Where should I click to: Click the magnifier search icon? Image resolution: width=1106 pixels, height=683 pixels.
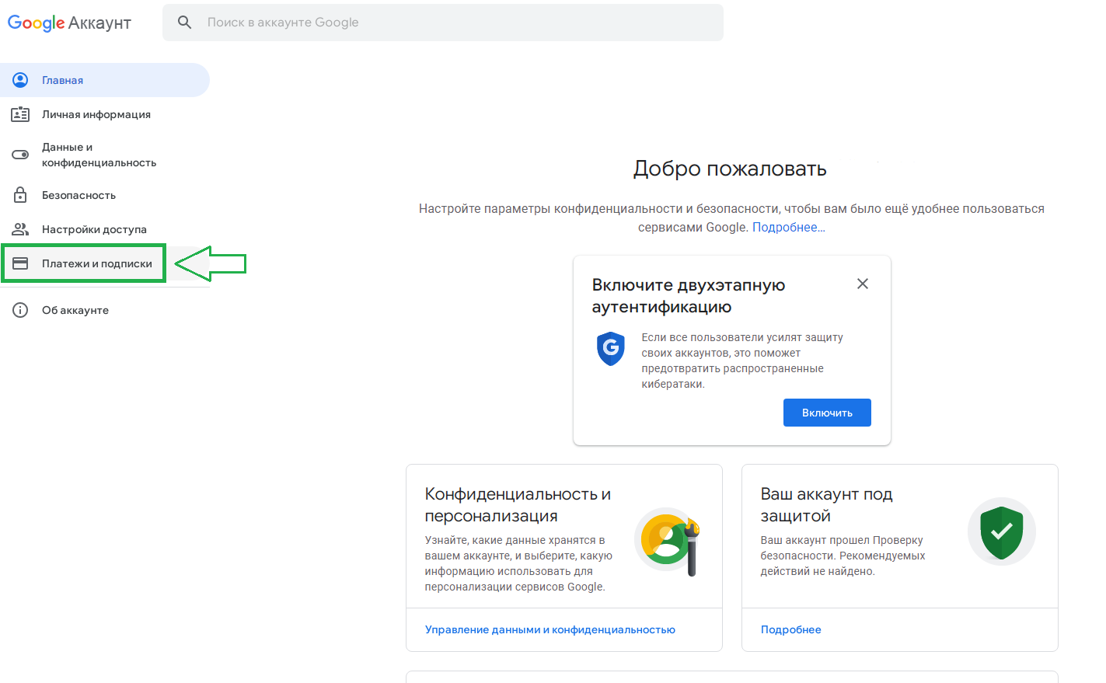pyautogui.click(x=184, y=23)
